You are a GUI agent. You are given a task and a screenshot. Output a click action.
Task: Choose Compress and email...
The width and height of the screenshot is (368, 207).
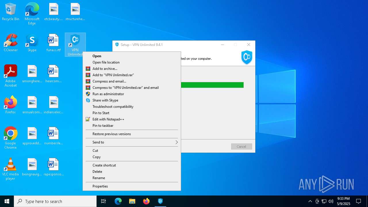132,81
